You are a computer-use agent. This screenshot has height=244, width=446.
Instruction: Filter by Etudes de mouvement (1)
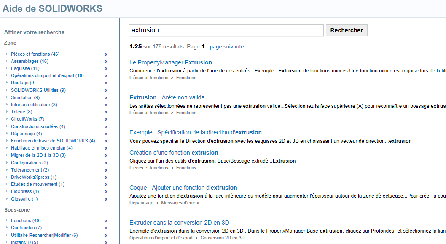coord(38,184)
